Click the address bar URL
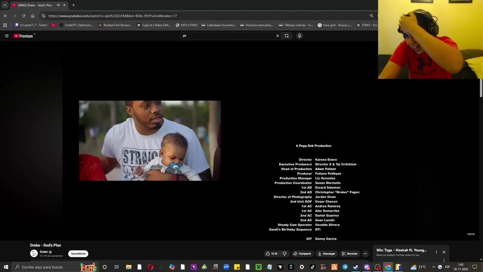Screen dimensions: 483x272 (x=112, y=16)
